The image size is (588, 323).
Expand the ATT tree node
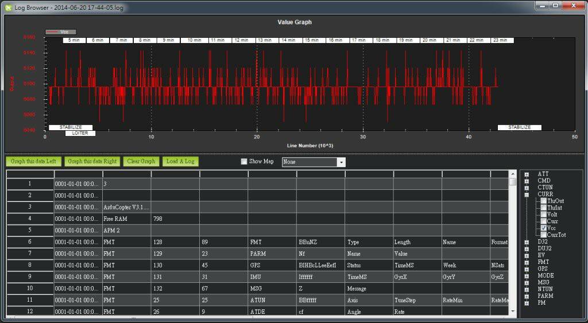coord(527,174)
